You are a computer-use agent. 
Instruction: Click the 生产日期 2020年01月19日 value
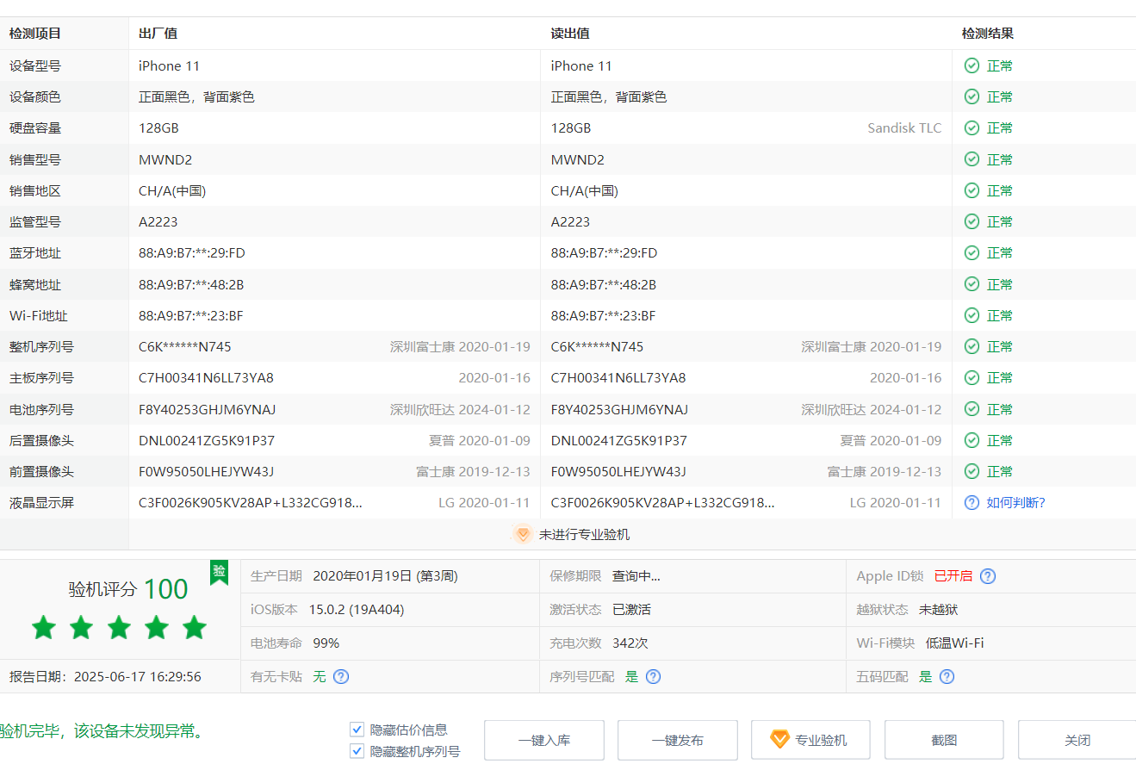click(x=385, y=576)
